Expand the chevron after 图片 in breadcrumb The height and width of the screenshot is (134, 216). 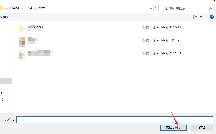pyautogui.click(x=48, y=8)
